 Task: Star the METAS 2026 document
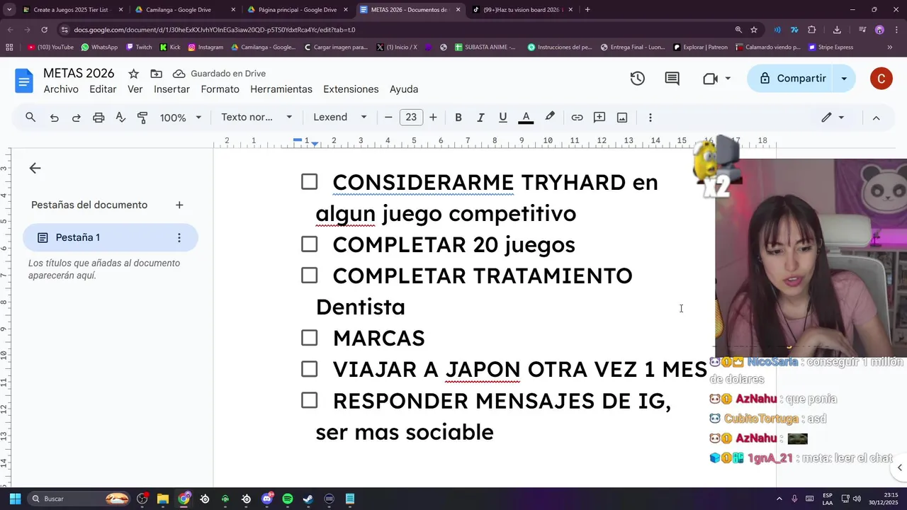[133, 74]
